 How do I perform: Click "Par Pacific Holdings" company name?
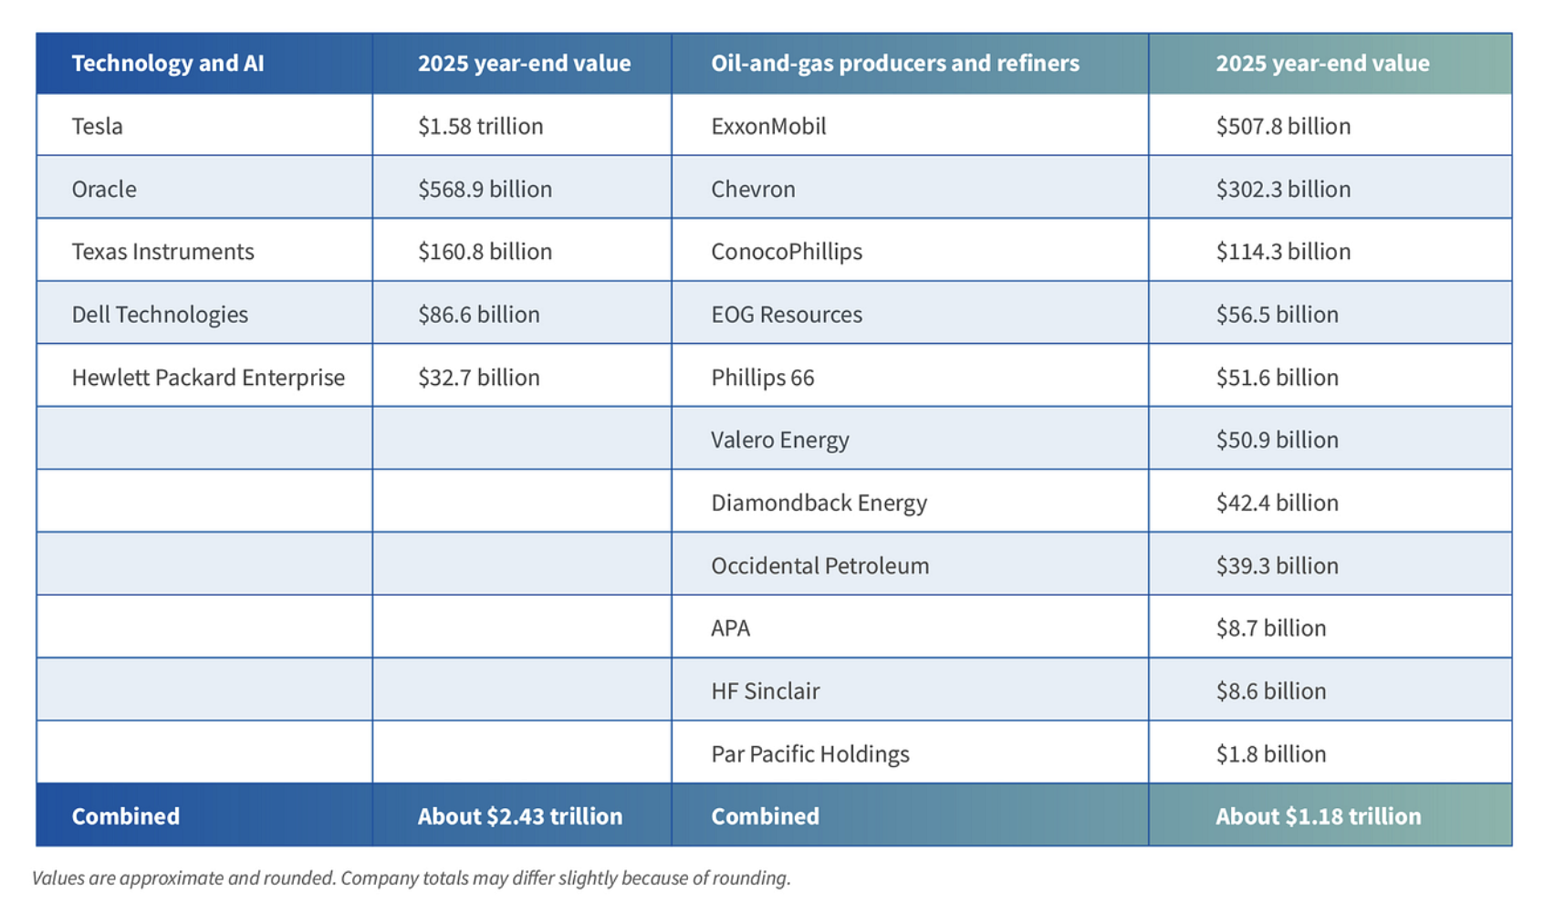(x=810, y=753)
